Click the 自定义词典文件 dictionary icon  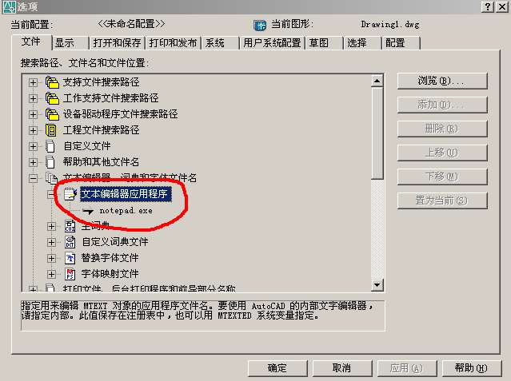pos(70,242)
